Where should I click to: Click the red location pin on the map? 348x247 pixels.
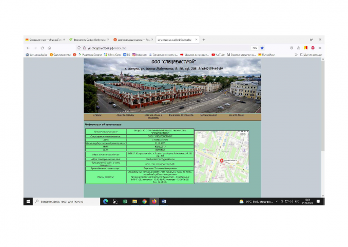[x=221, y=160]
